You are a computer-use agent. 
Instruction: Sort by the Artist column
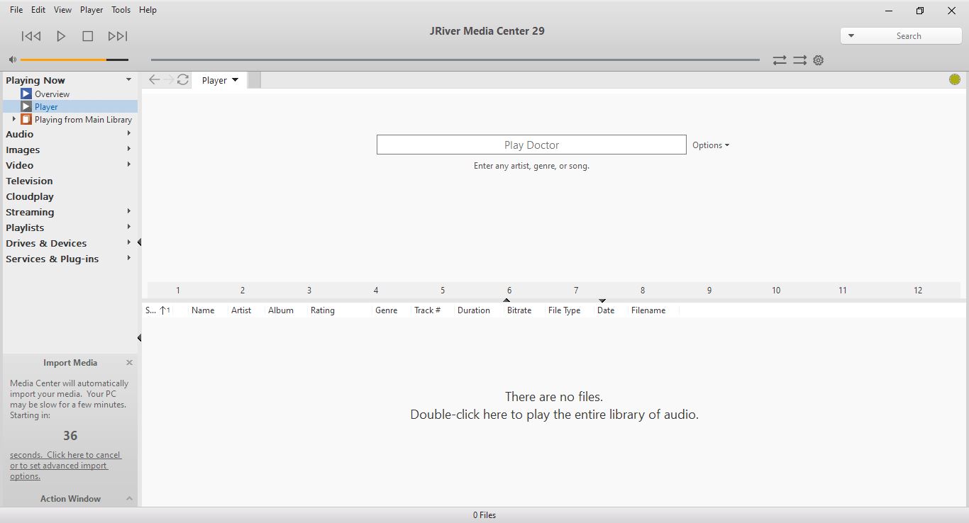tap(241, 310)
